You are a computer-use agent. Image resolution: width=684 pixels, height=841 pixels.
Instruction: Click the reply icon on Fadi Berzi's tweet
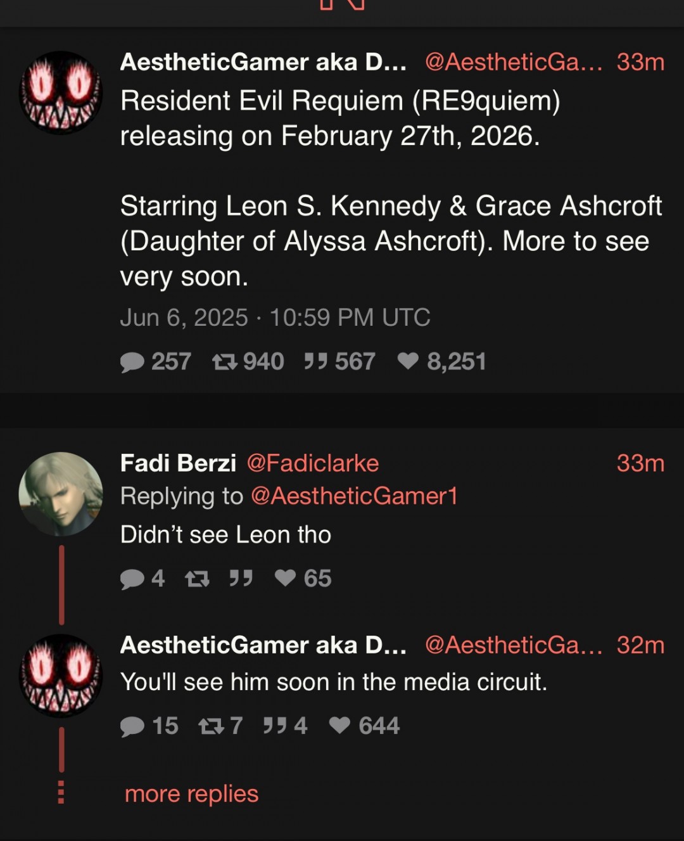(x=132, y=579)
